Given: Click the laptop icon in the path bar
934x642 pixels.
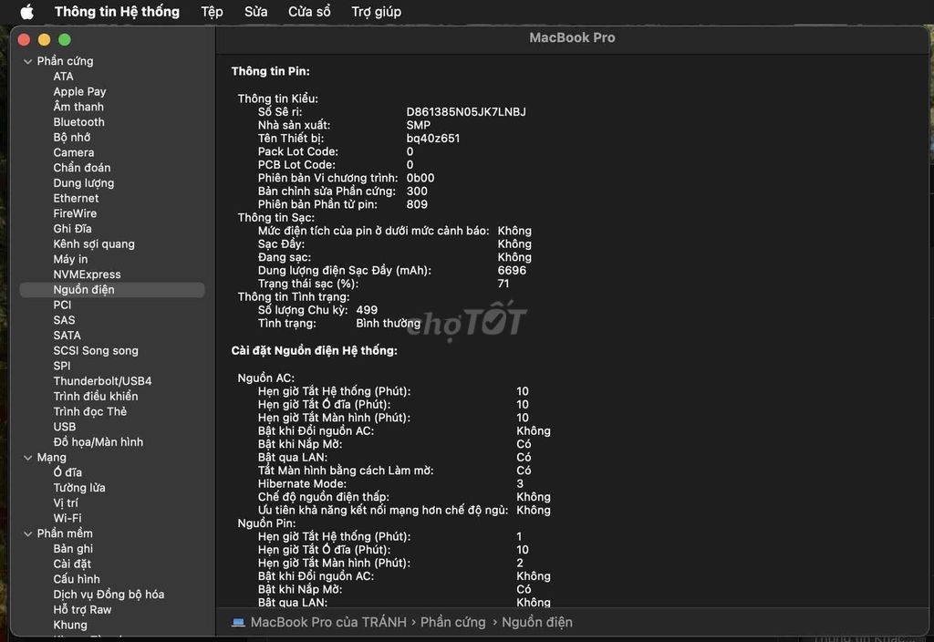Looking at the screenshot, I should (x=238, y=622).
